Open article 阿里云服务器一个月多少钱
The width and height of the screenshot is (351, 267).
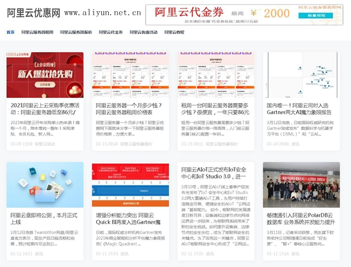click(129, 109)
